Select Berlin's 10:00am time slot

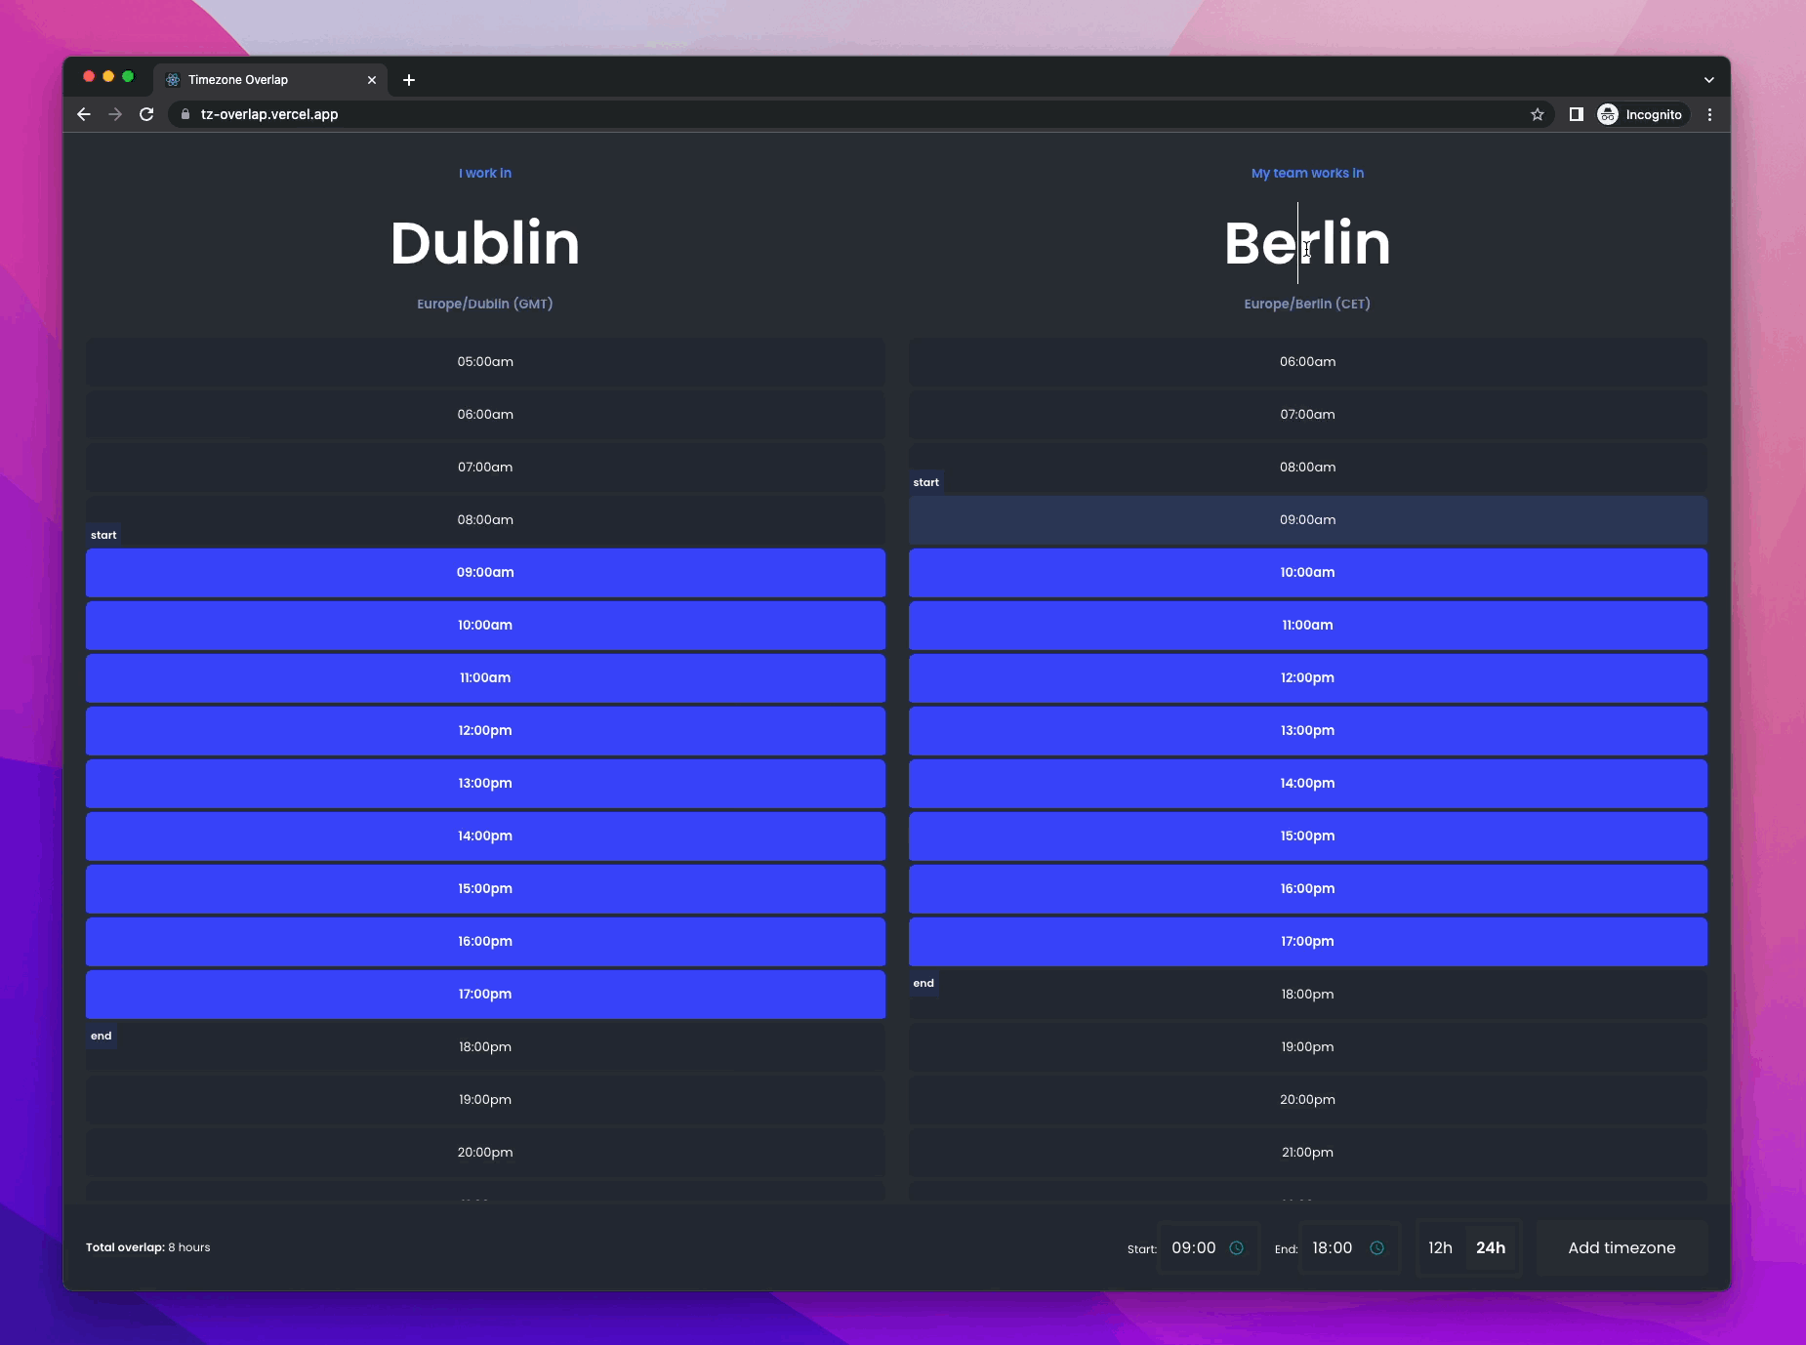(1307, 573)
